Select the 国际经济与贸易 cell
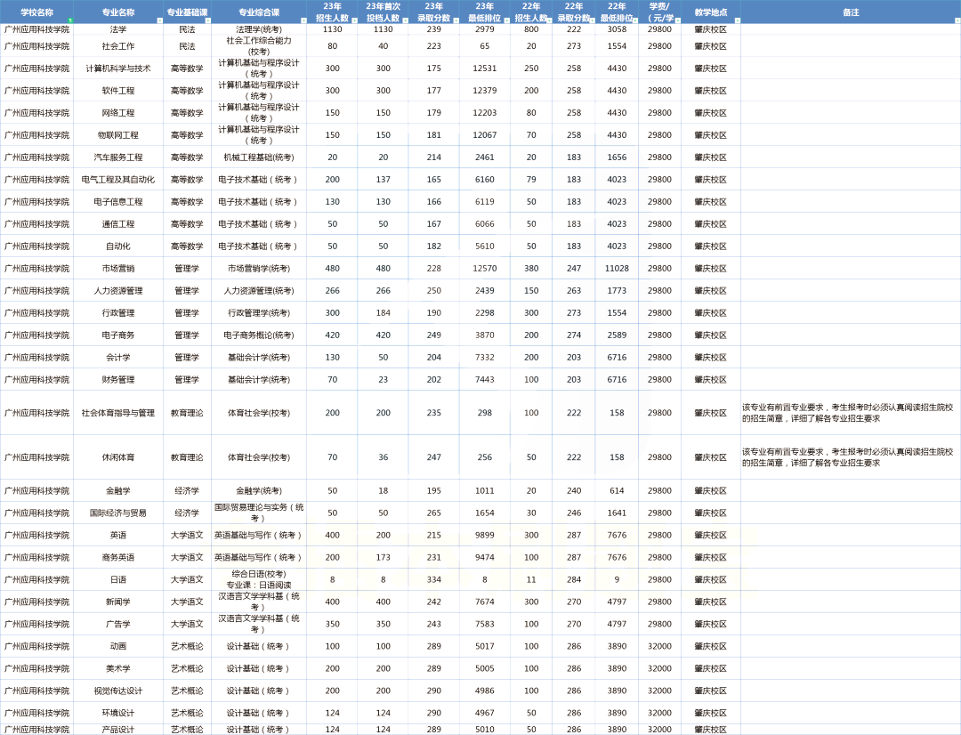 [118, 513]
